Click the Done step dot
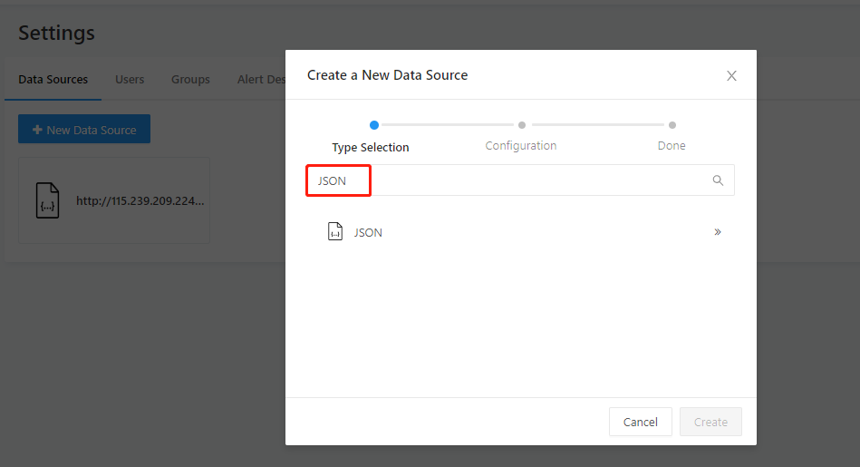 [x=672, y=125]
